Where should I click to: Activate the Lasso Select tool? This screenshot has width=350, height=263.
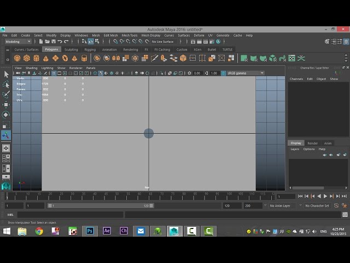coord(6,84)
